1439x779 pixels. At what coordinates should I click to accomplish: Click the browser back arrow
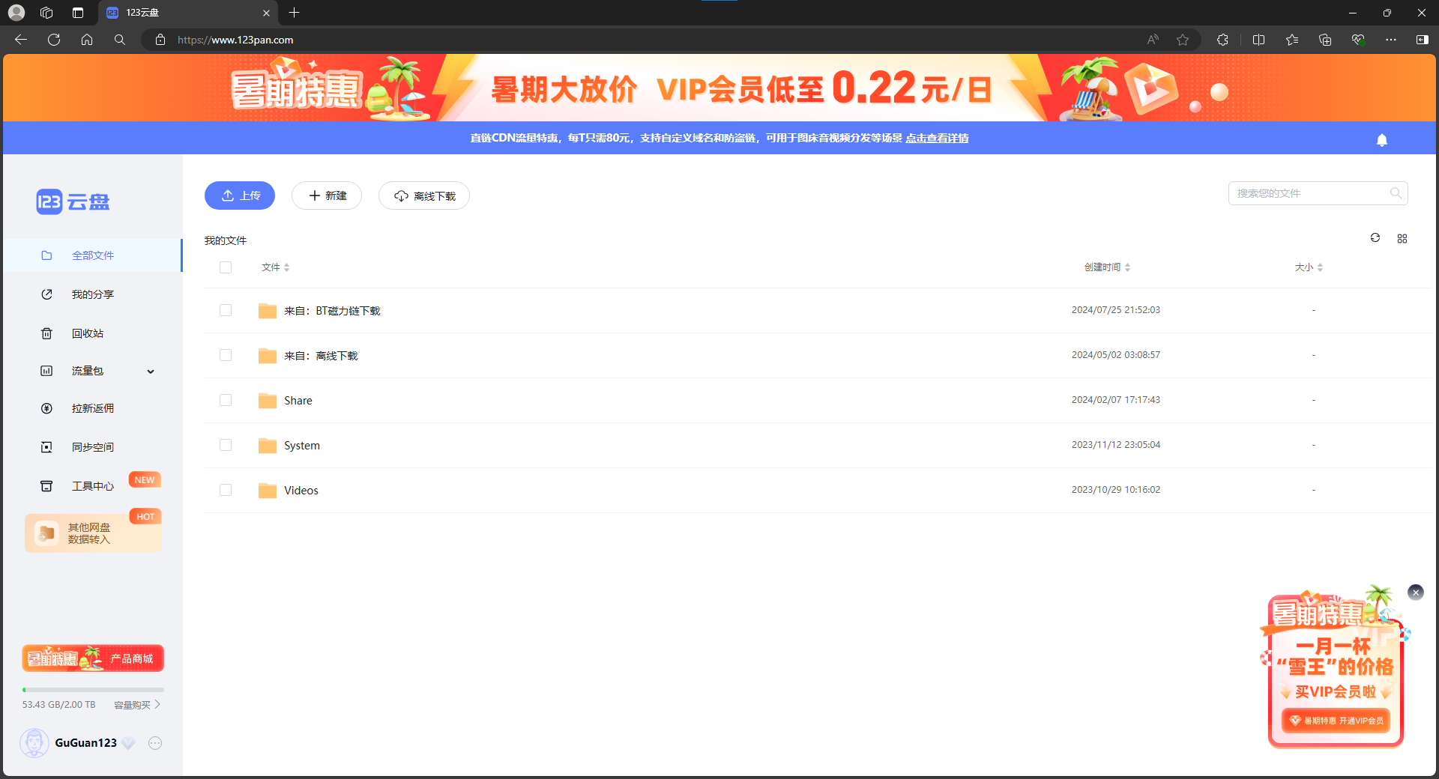point(21,40)
